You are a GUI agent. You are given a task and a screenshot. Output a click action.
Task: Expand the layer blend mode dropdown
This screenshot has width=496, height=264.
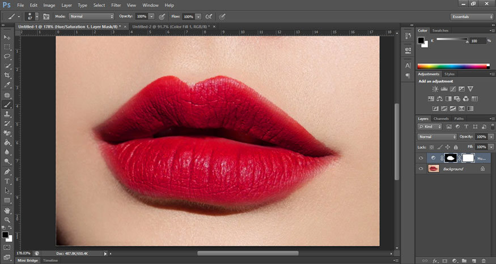click(437, 137)
